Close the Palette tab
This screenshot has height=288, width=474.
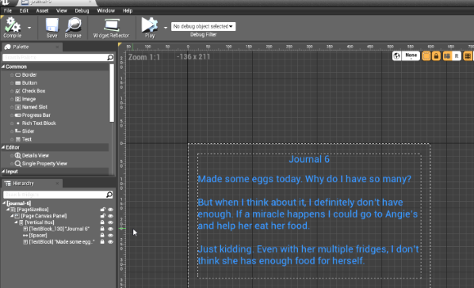tap(57, 47)
